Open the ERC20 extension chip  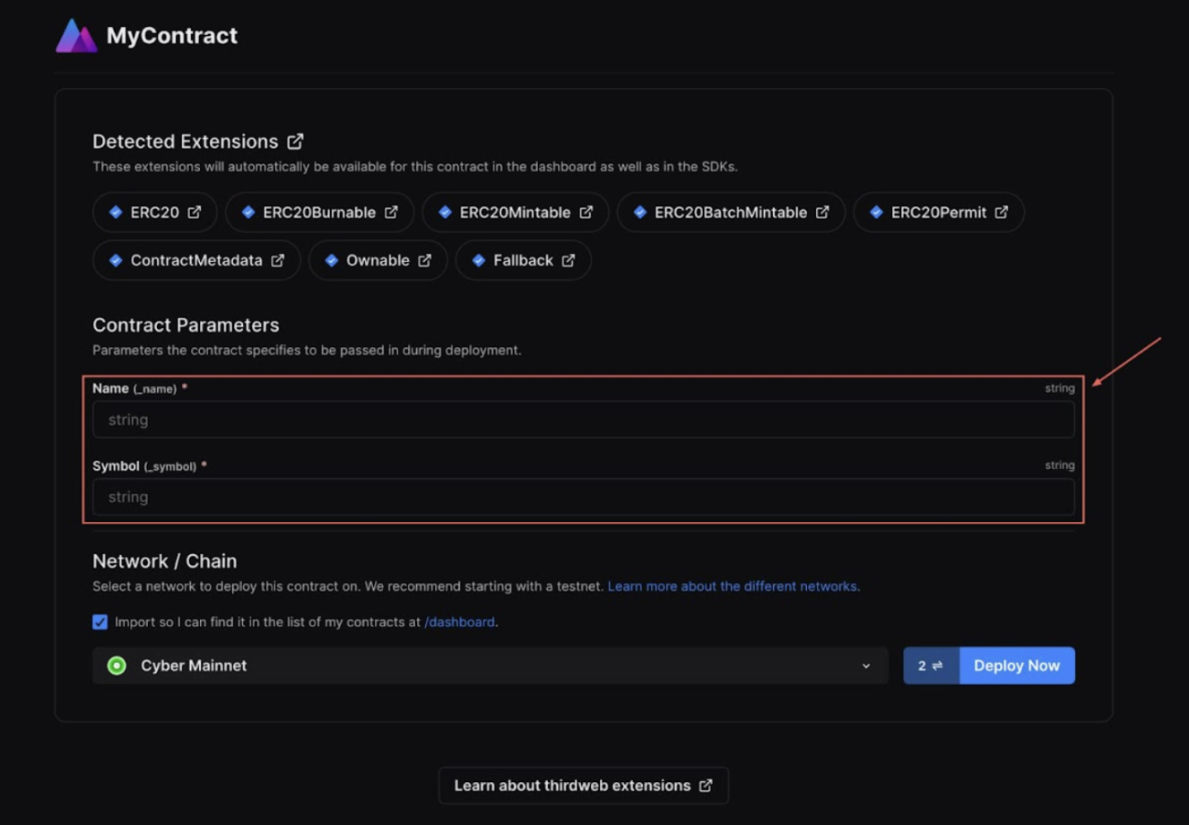(155, 213)
